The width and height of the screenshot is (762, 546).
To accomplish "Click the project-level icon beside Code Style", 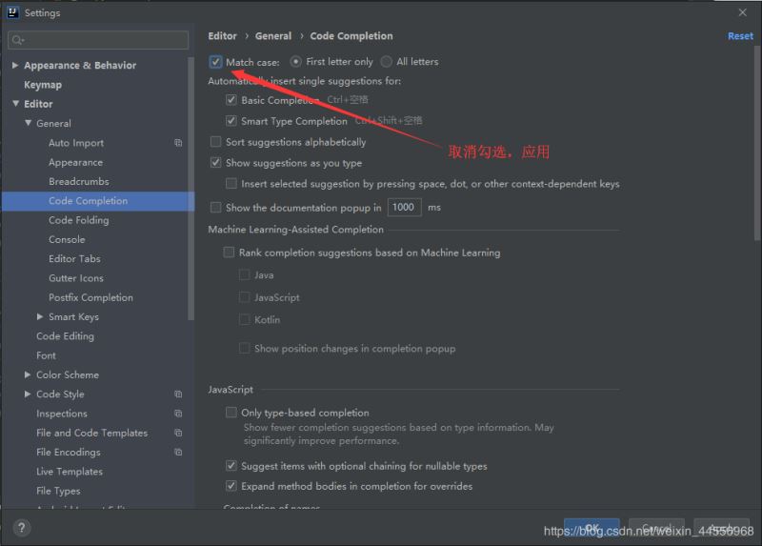I will [178, 394].
